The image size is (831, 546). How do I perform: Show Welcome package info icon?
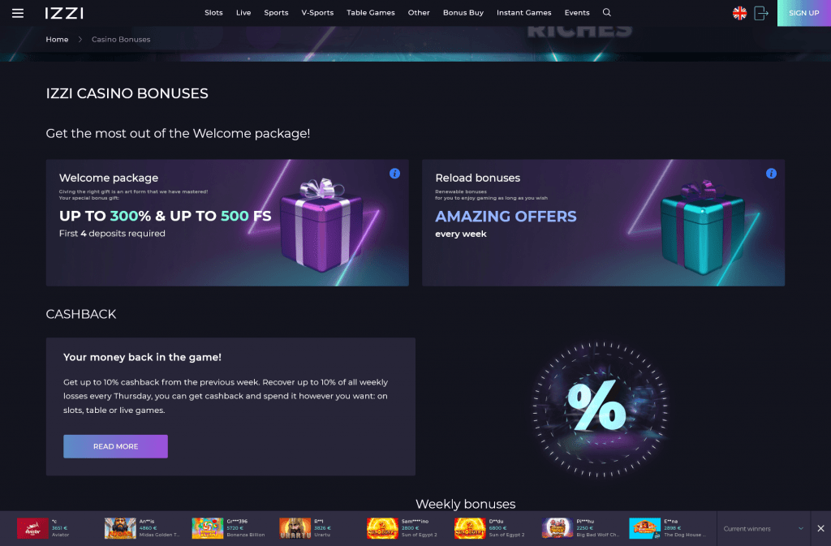[394, 173]
